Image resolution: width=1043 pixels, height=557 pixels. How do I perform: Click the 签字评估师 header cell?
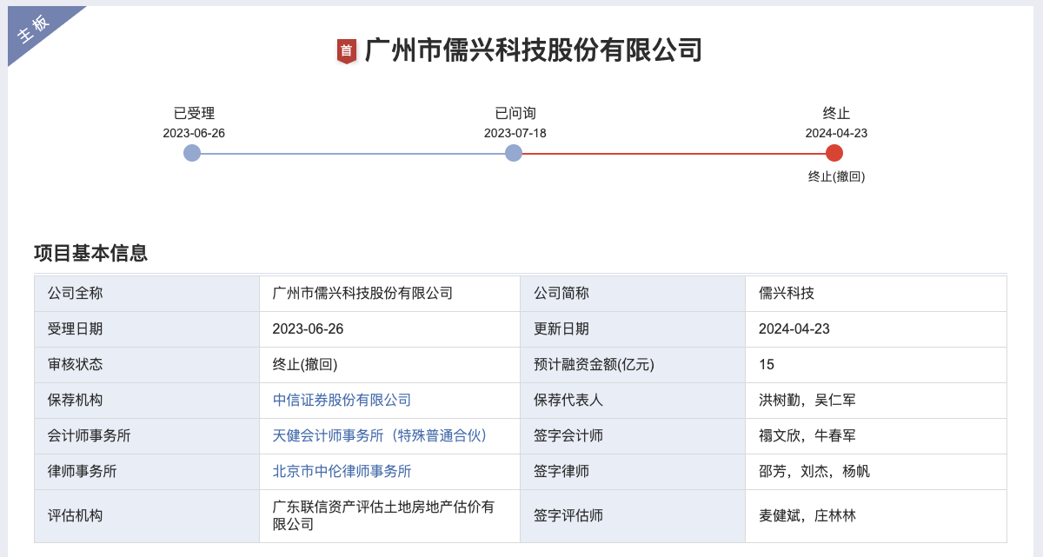pos(633,516)
